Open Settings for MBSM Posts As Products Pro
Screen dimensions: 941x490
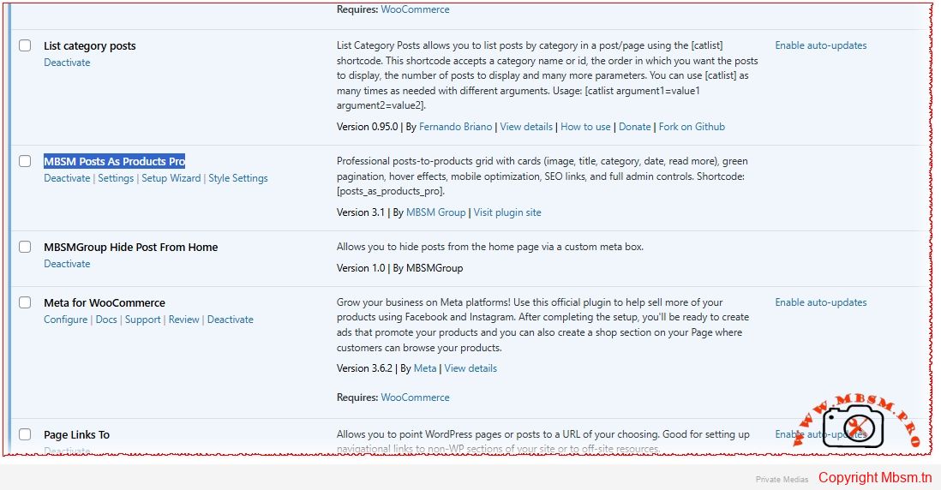click(x=116, y=178)
